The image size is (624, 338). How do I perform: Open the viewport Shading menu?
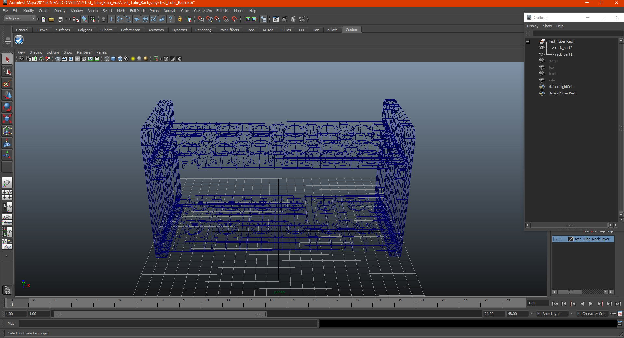36,52
